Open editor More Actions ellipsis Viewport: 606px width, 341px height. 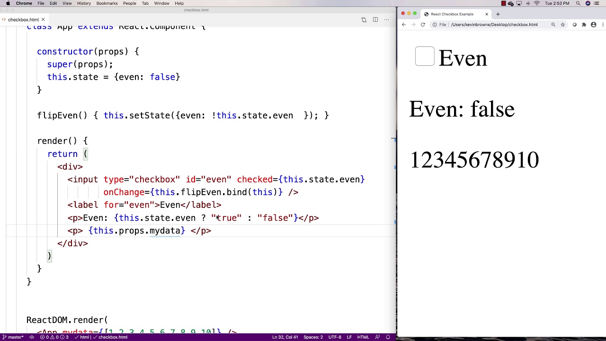pos(386,20)
